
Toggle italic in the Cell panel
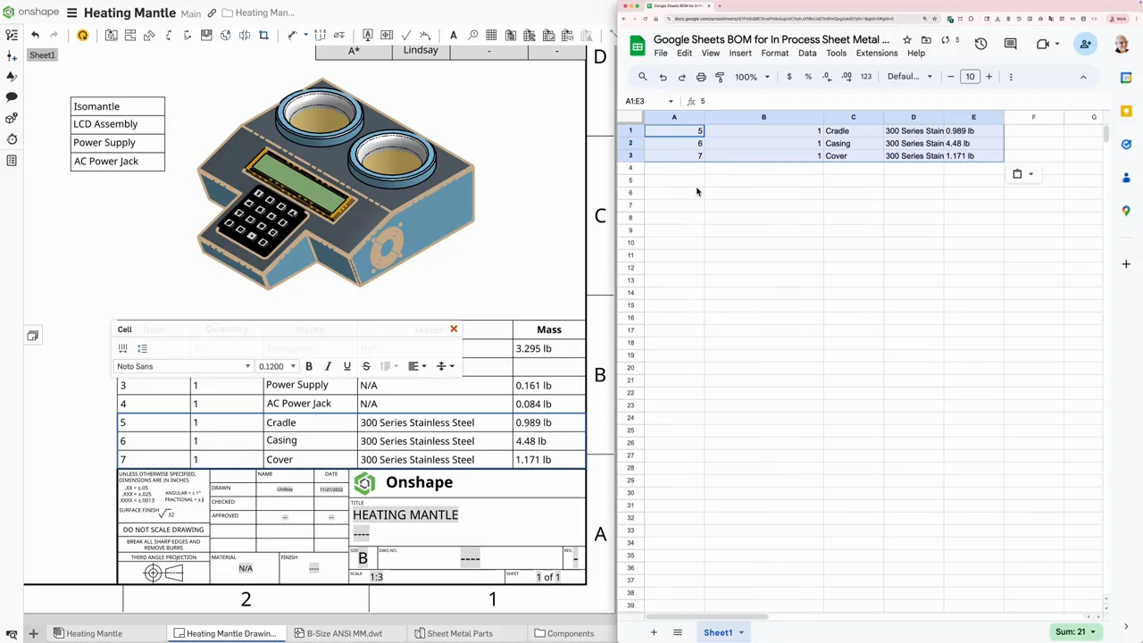click(x=328, y=366)
